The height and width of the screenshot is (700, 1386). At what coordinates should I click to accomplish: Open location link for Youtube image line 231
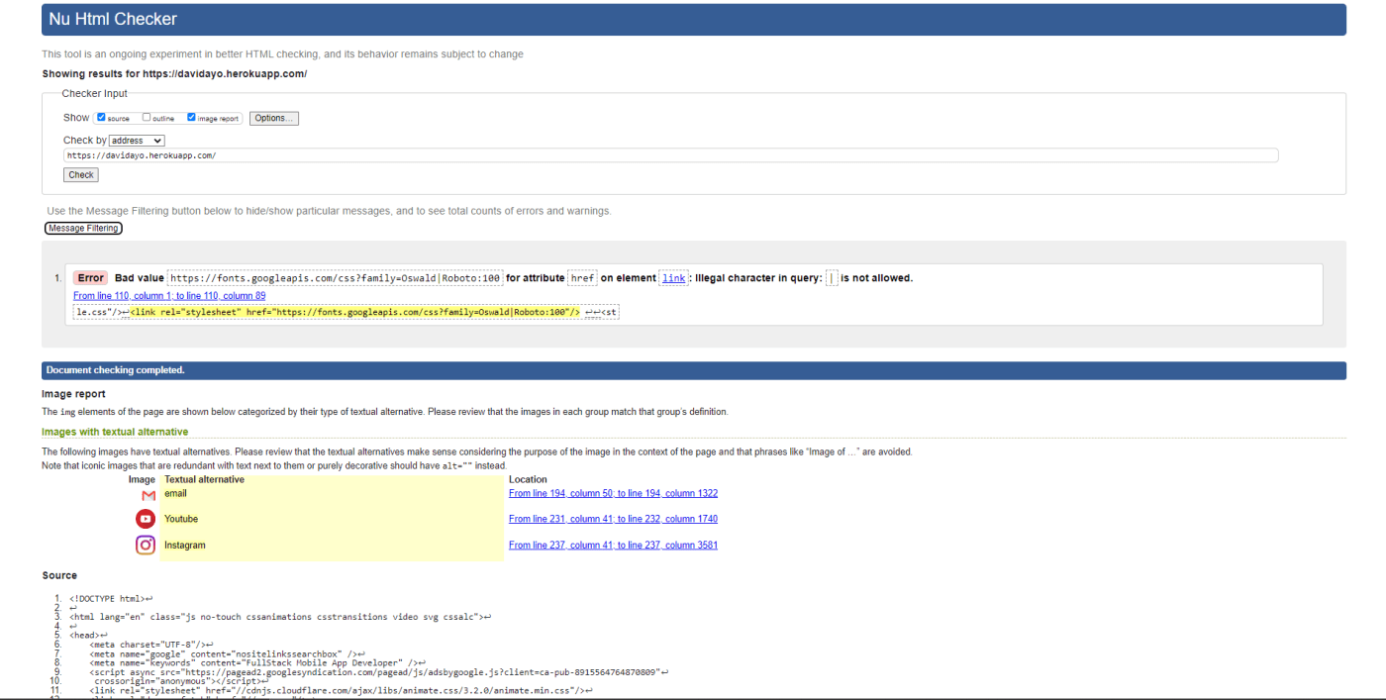(x=613, y=519)
